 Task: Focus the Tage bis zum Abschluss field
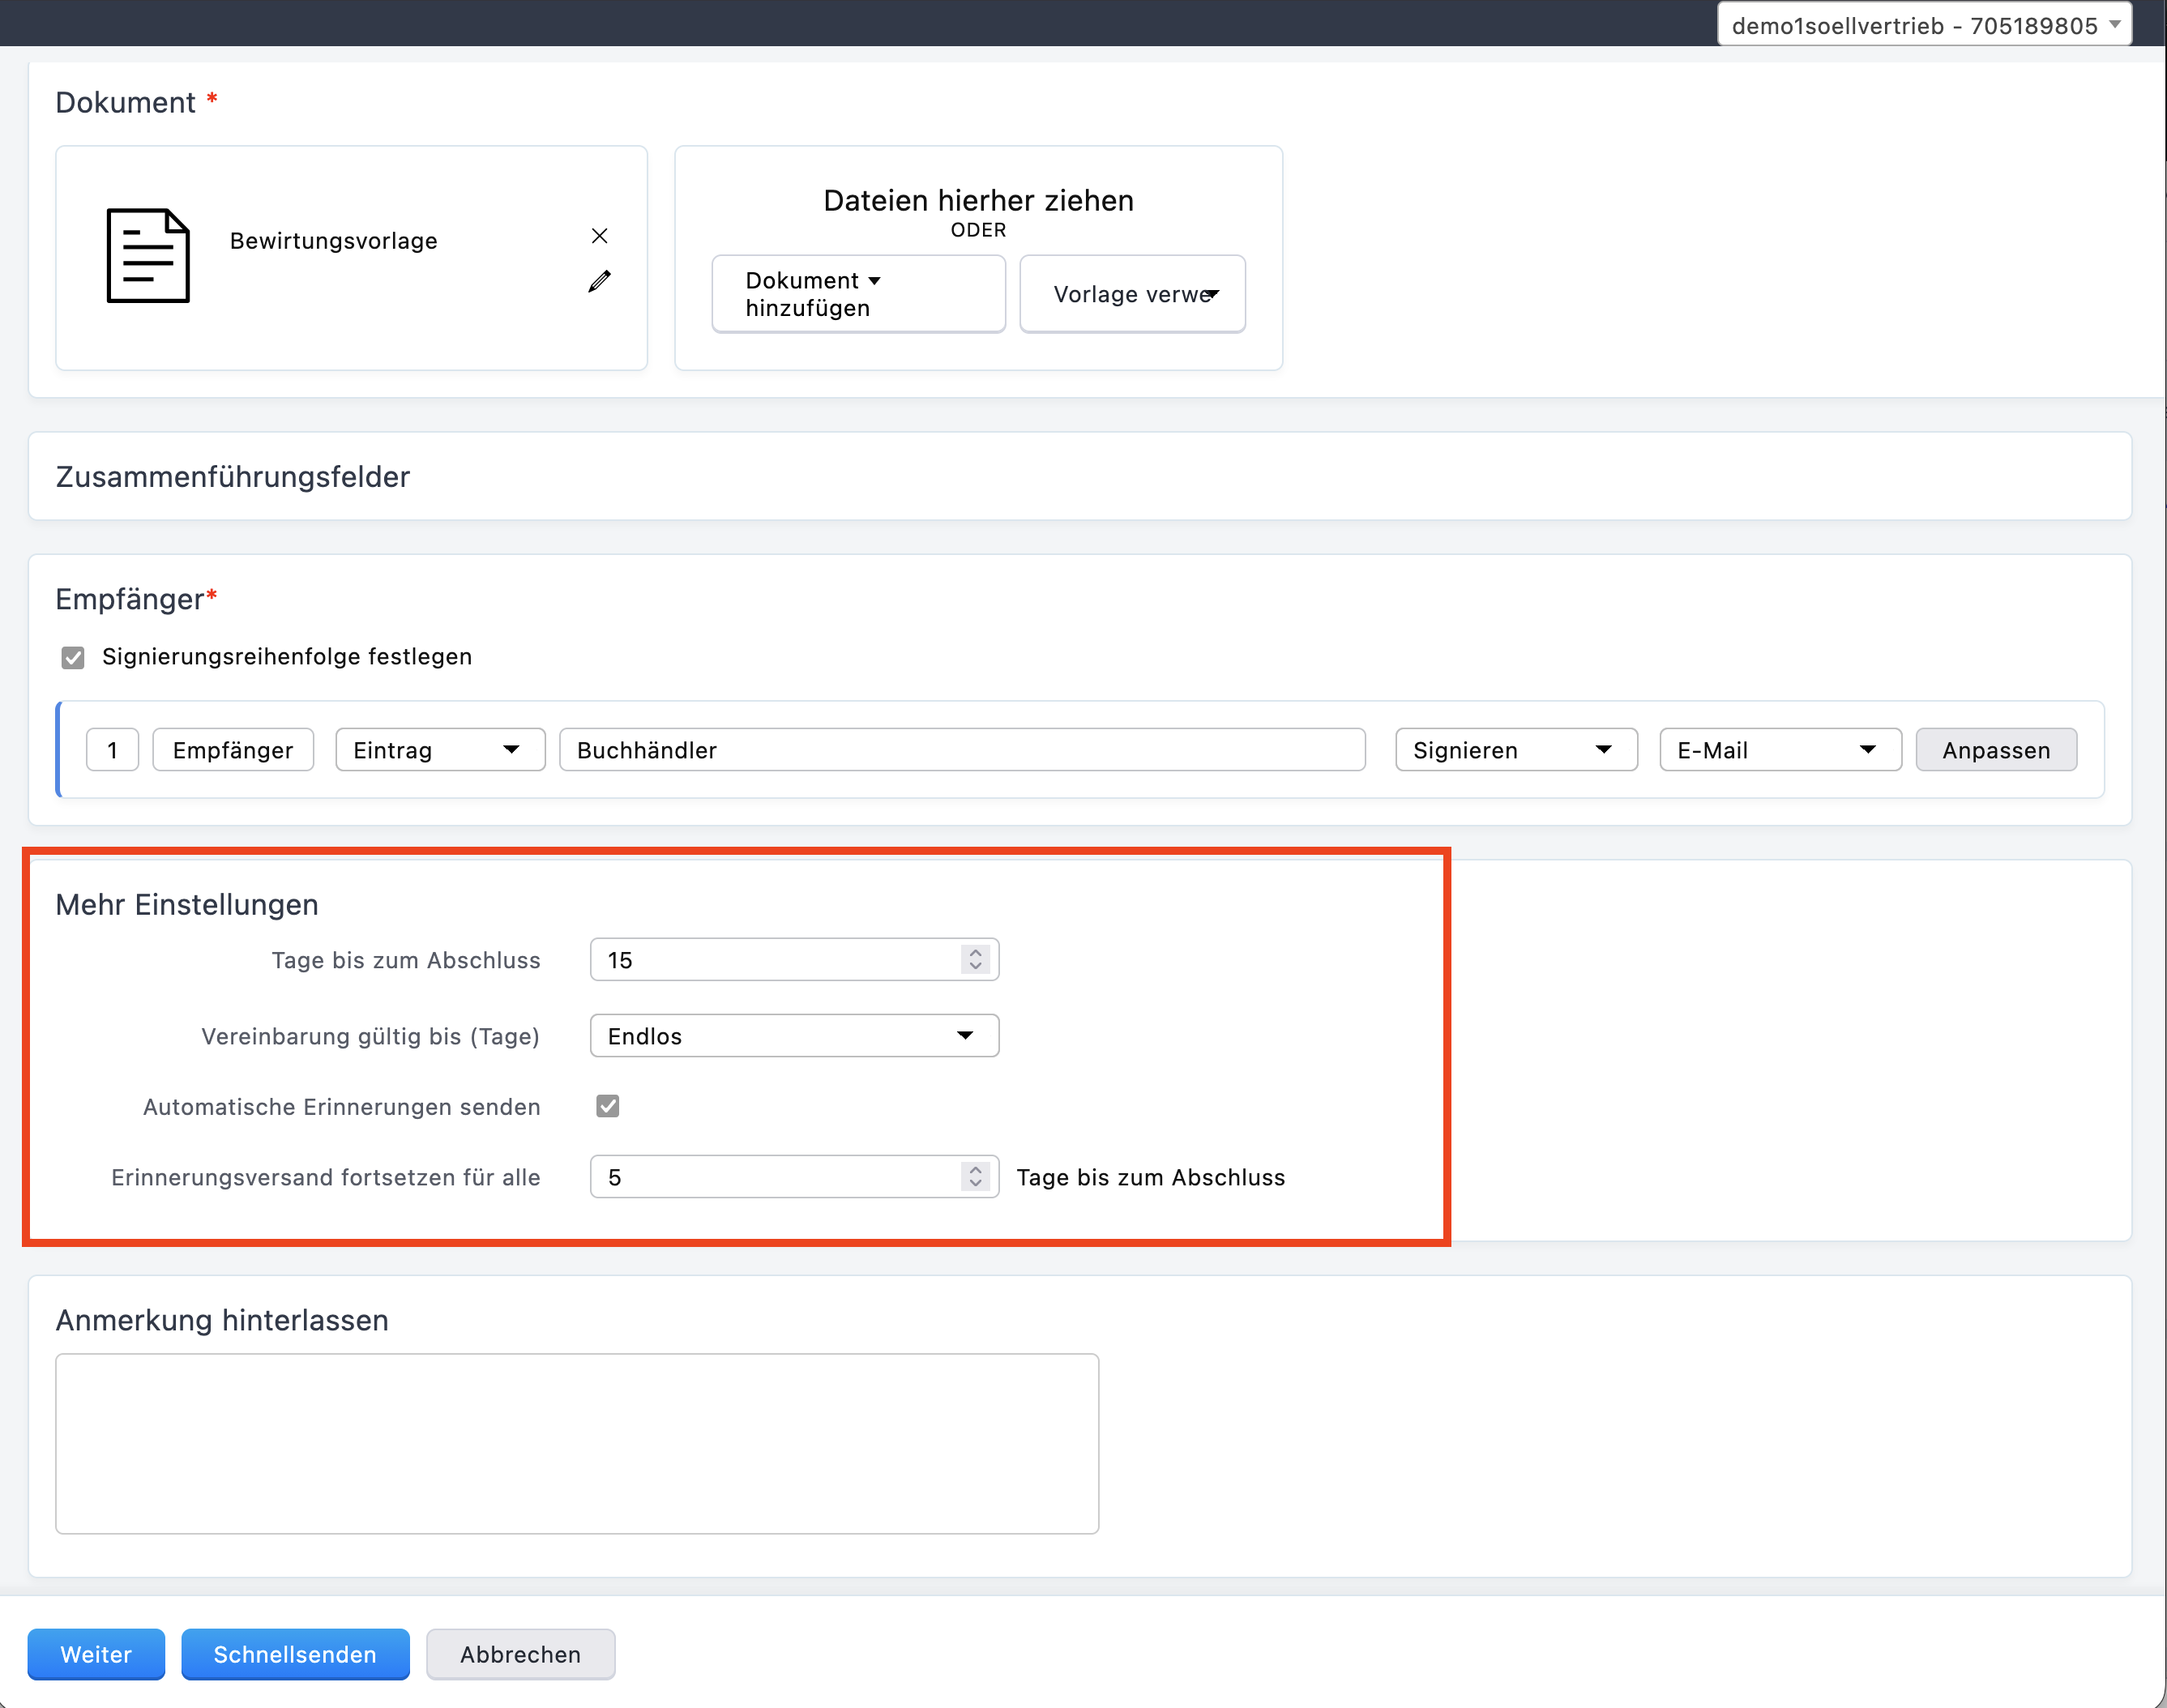(x=794, y=960)
